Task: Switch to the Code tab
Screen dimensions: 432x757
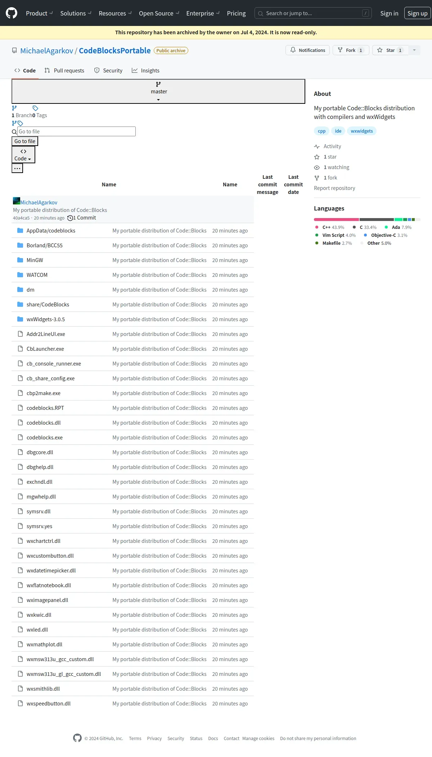Action: (x=25, y=71)
